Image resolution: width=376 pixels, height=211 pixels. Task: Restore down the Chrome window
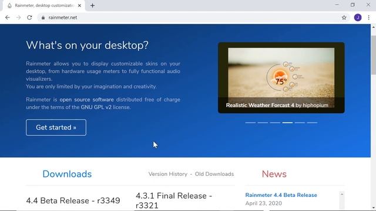coord(352,5)
